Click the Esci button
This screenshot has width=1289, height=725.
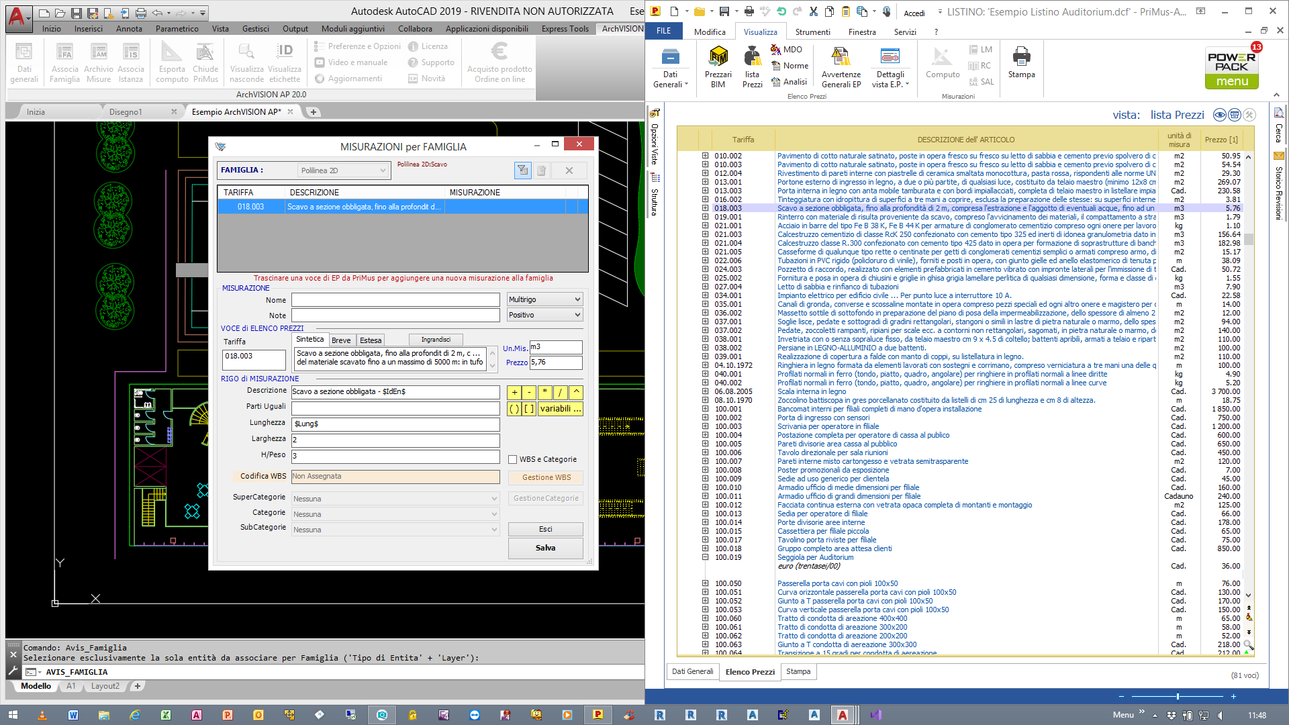click(x=545, y=529)
